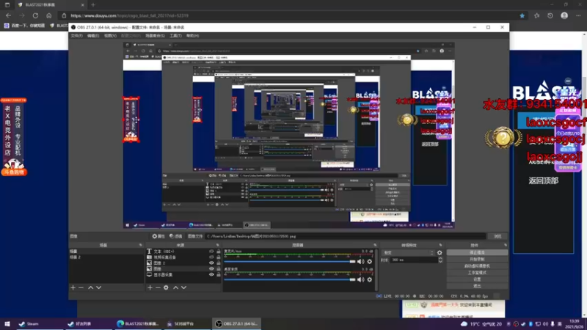Open OBS Scene Collection menu 场景集合(S)
Viewport: 587px width, 330px height.
coord(155,35)
